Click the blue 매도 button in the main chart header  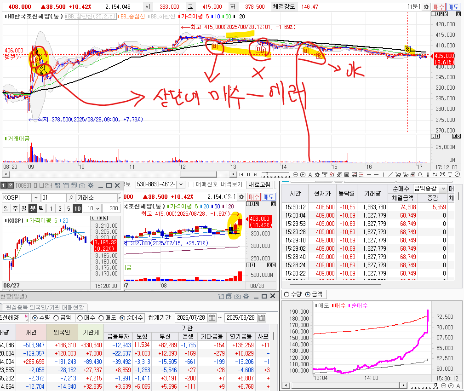453,6
